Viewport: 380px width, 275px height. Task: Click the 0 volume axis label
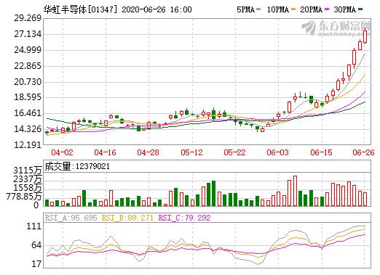[x=36, y=205]
